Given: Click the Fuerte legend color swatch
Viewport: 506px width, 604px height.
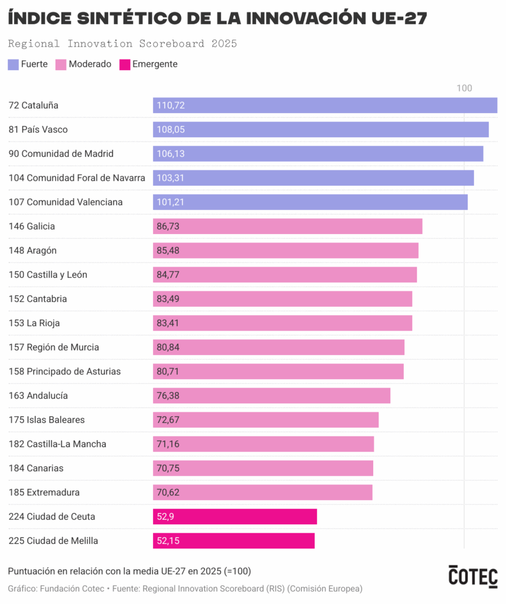Looking at the screenshot, I should pos(14,64).
